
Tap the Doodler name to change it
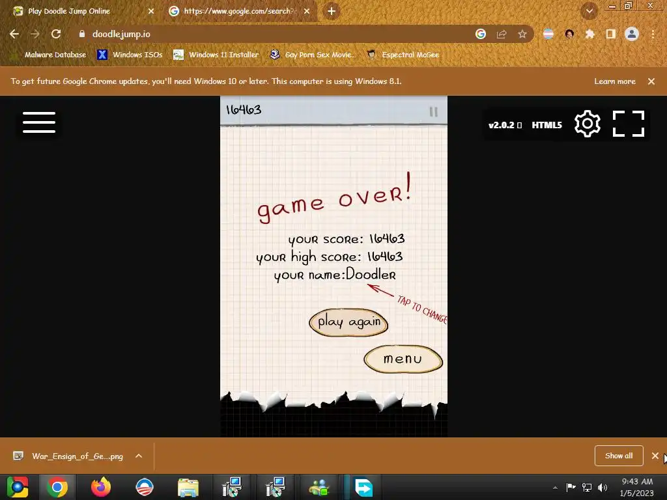point(371,274)
